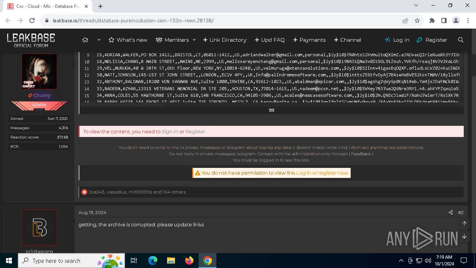Open Chrome profile avatar
Image resolution: width=476 pixels, height=268 pixels.
coord(456,20)
